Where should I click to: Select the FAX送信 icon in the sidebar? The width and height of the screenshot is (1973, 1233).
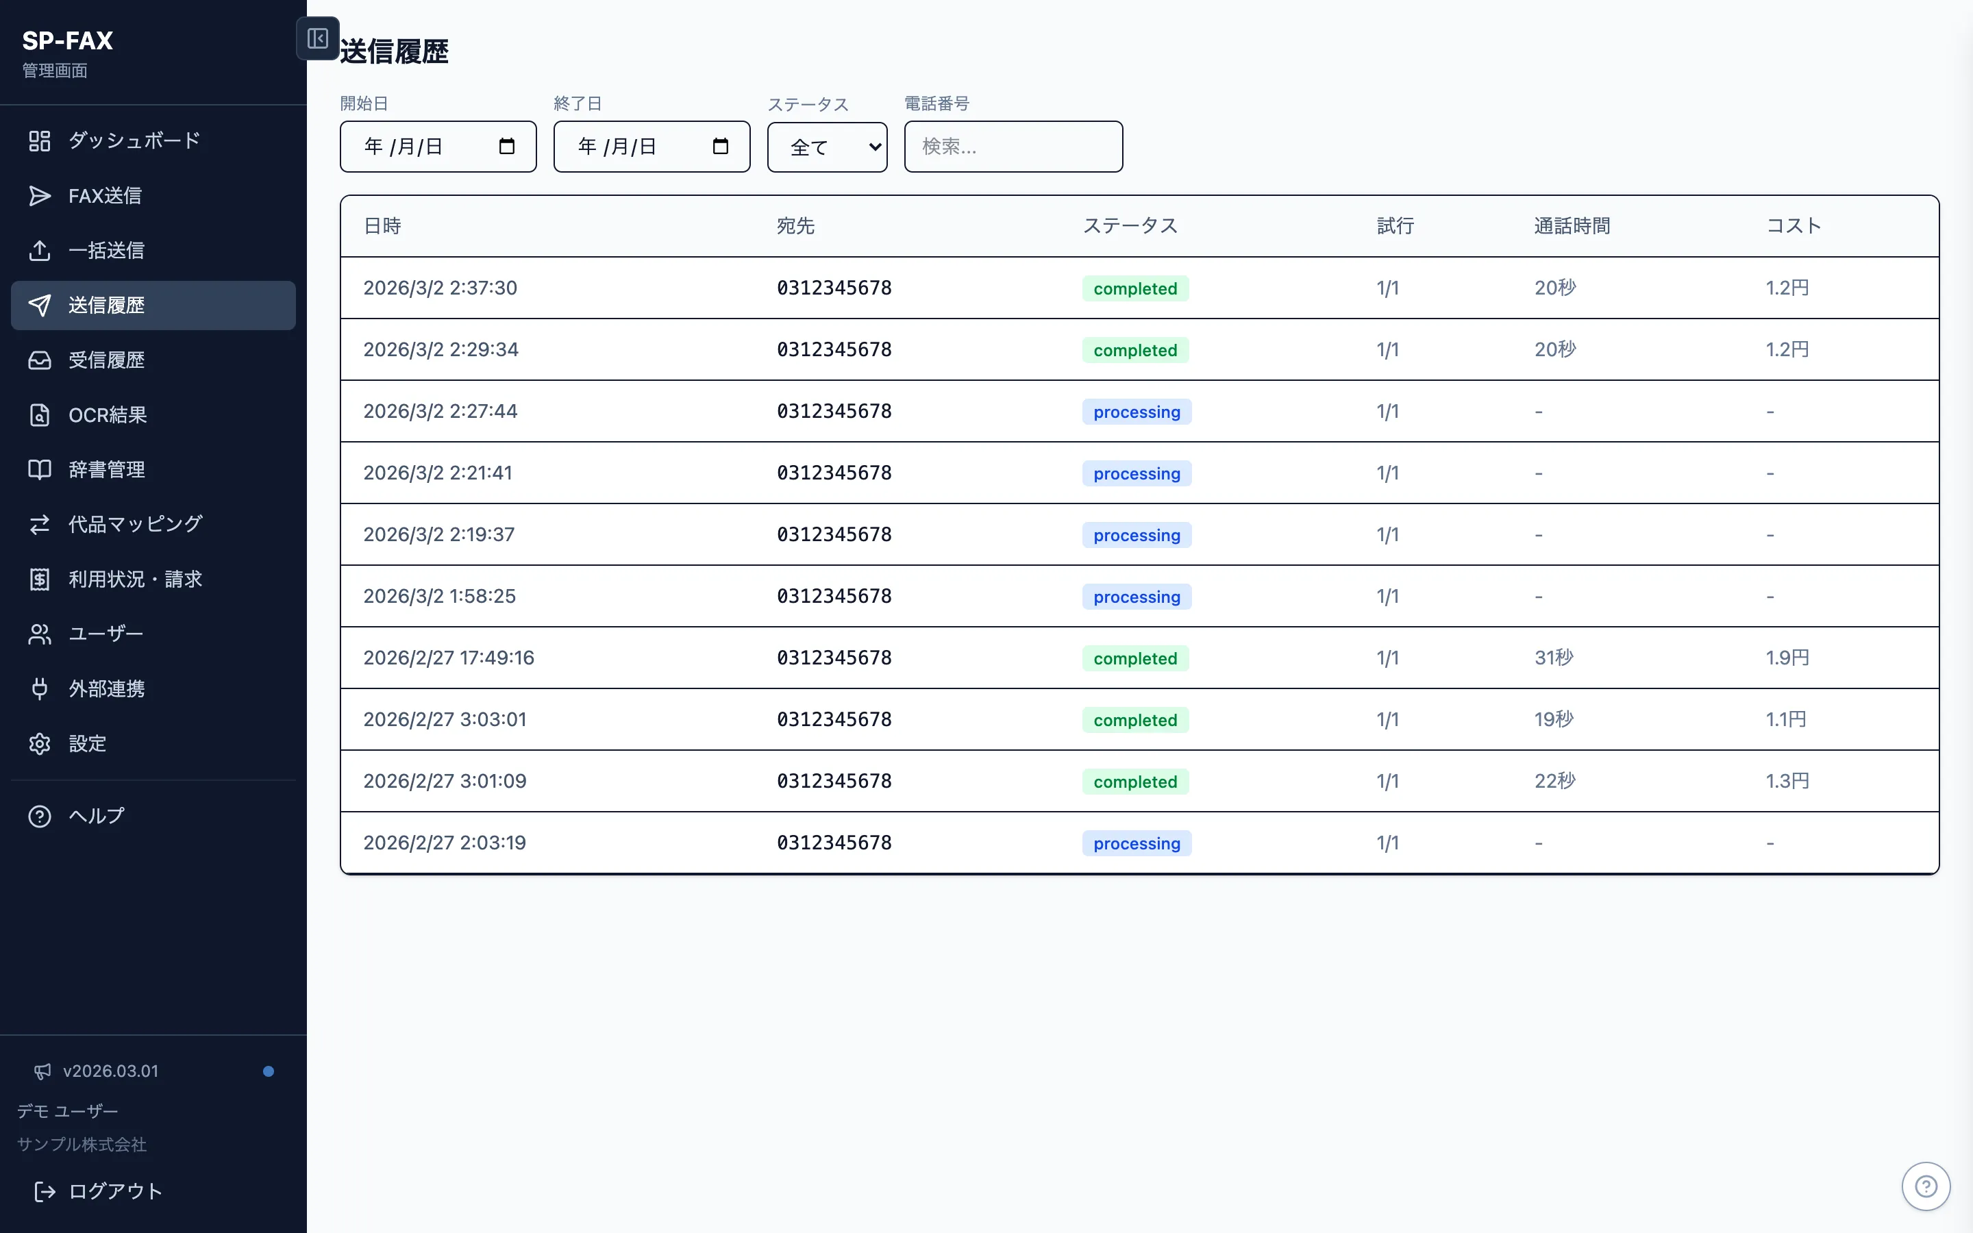pyautogui.click(x=40, y=196)
